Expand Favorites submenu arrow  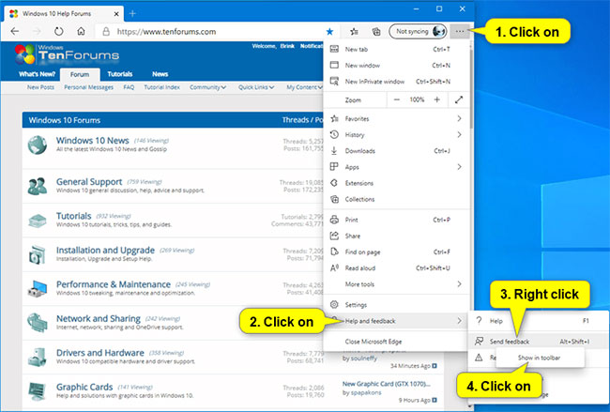click(460, 118)
